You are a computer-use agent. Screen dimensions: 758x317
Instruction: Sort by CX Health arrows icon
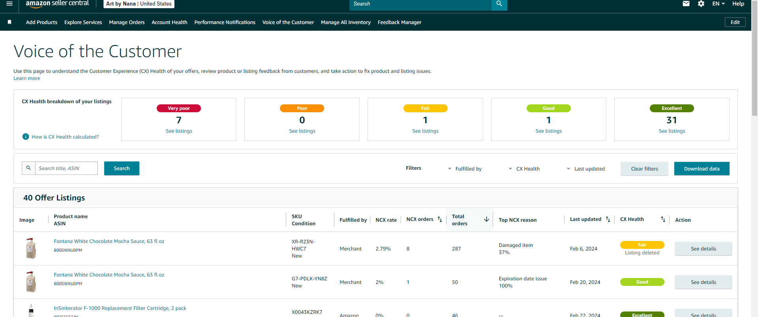pyautogui.click(x=663, y=219)
